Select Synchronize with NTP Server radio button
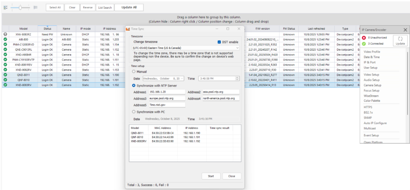Screen dimensions: 410x190 tap(134, 86)
